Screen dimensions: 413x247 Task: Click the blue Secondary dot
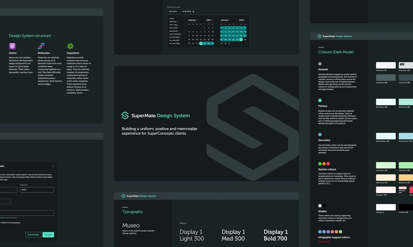point(320,134)
